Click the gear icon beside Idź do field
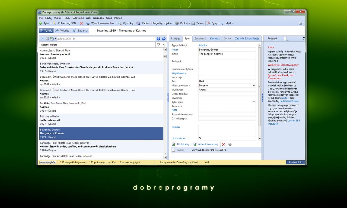This screenshot has height=208, width=347. pos(47,39)
